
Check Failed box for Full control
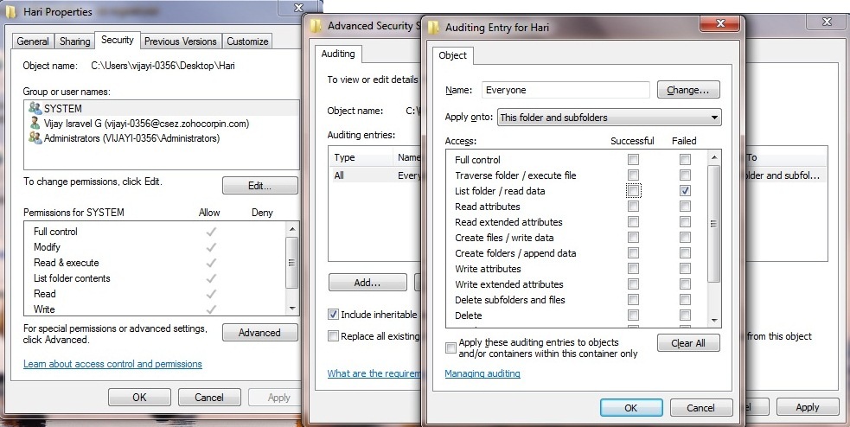(x=685, y=160)
